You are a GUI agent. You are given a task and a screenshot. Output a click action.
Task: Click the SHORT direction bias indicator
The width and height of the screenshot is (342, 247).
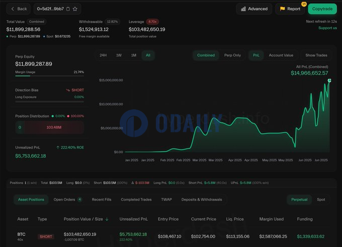75,90
